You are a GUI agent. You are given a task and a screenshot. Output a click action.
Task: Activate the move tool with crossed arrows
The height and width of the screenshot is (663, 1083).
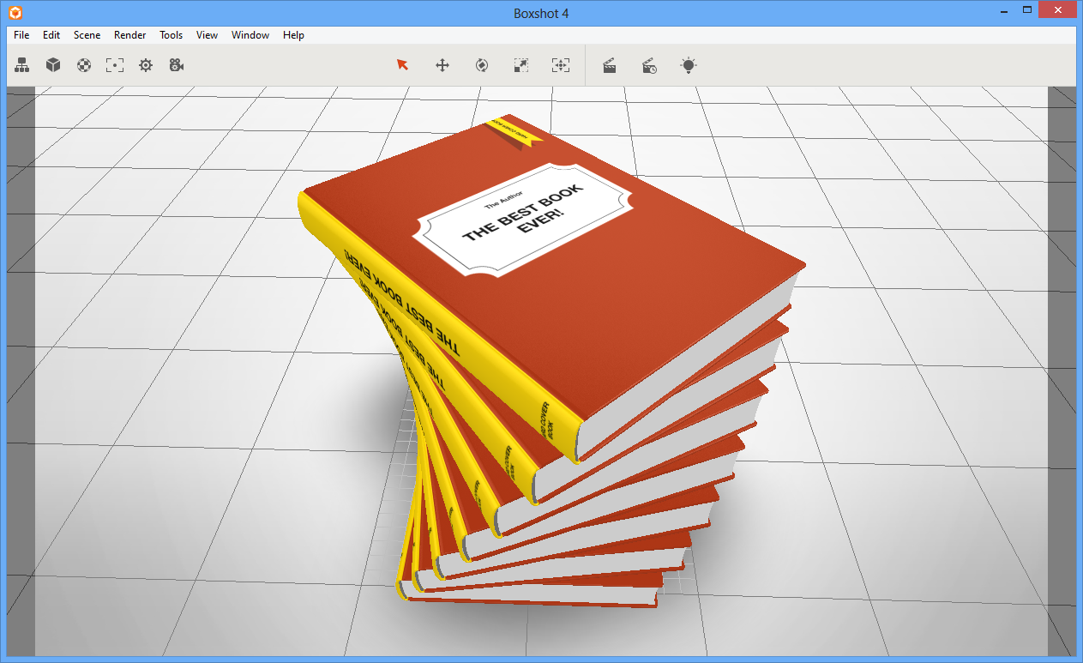pos(442,65)
